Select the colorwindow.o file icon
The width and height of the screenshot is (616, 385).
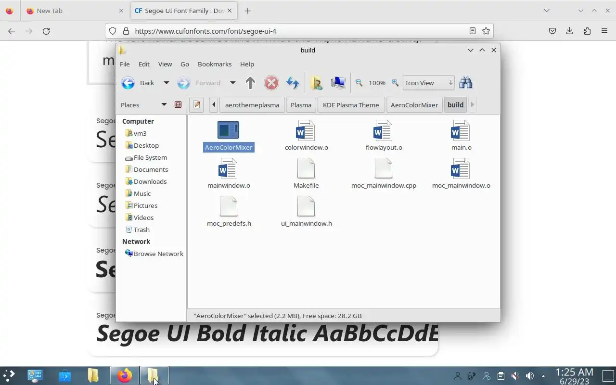tap(306, 130)
